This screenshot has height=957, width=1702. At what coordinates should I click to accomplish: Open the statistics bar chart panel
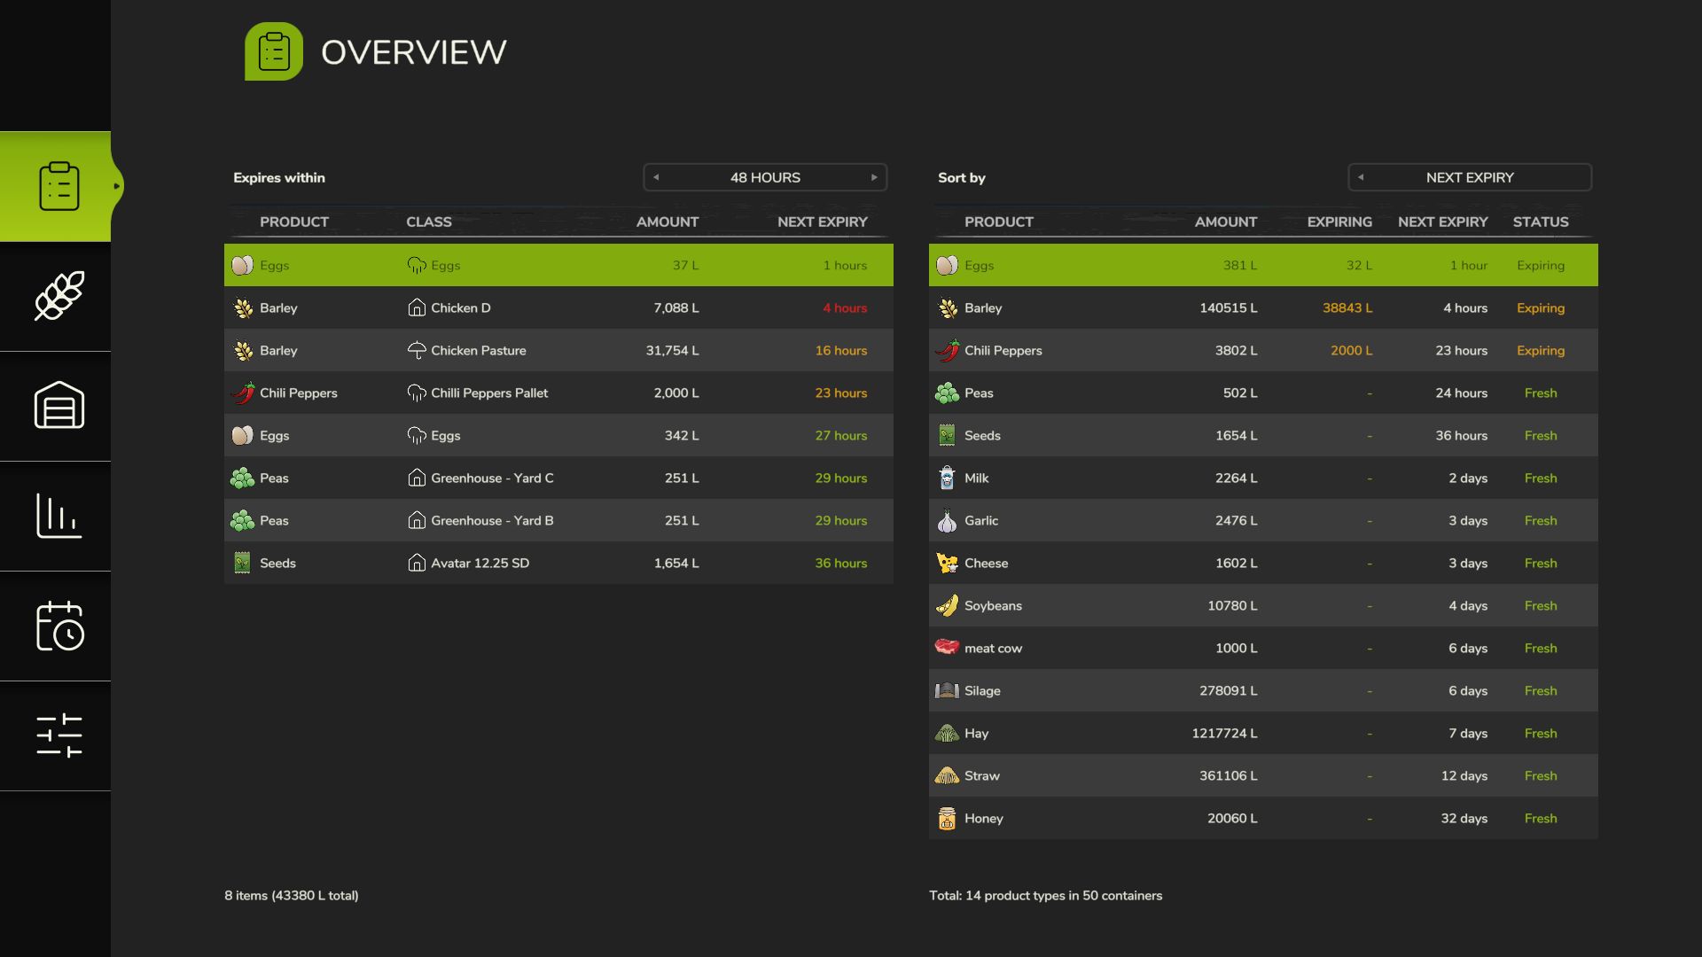point(59,517)
